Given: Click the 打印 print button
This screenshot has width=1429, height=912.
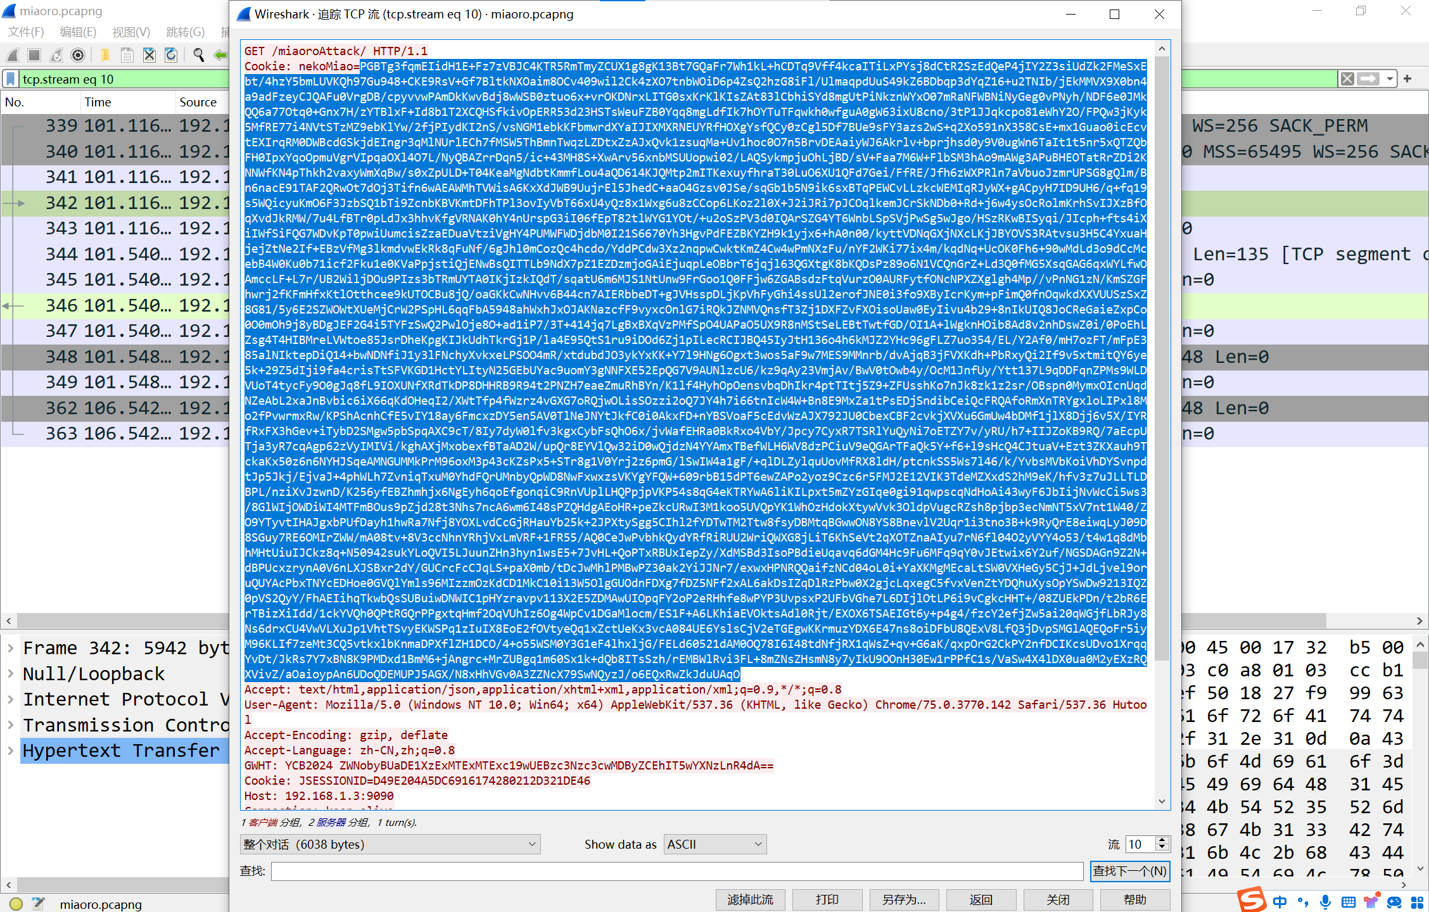Looking at the screenshot, I should coord(827,899).
